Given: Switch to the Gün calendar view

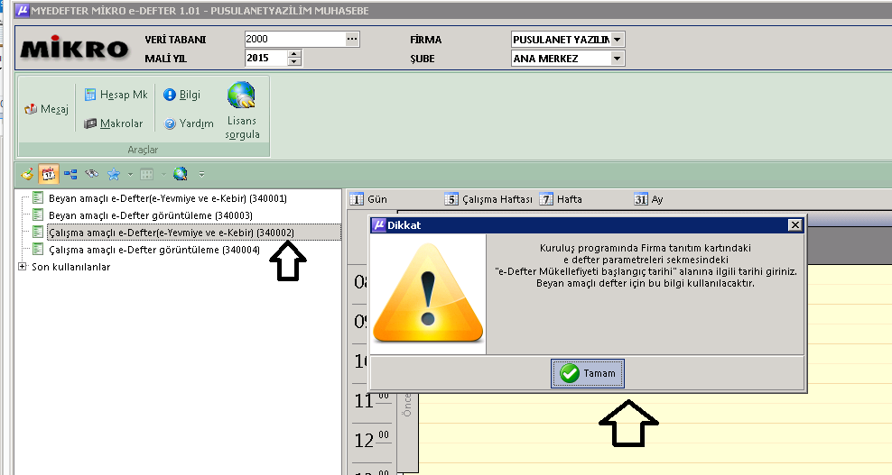Looking at the screenshot, I should 368,199.
